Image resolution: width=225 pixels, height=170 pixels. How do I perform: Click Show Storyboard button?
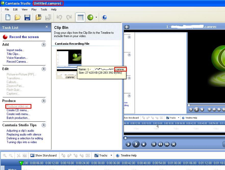[x=44, y=155]
